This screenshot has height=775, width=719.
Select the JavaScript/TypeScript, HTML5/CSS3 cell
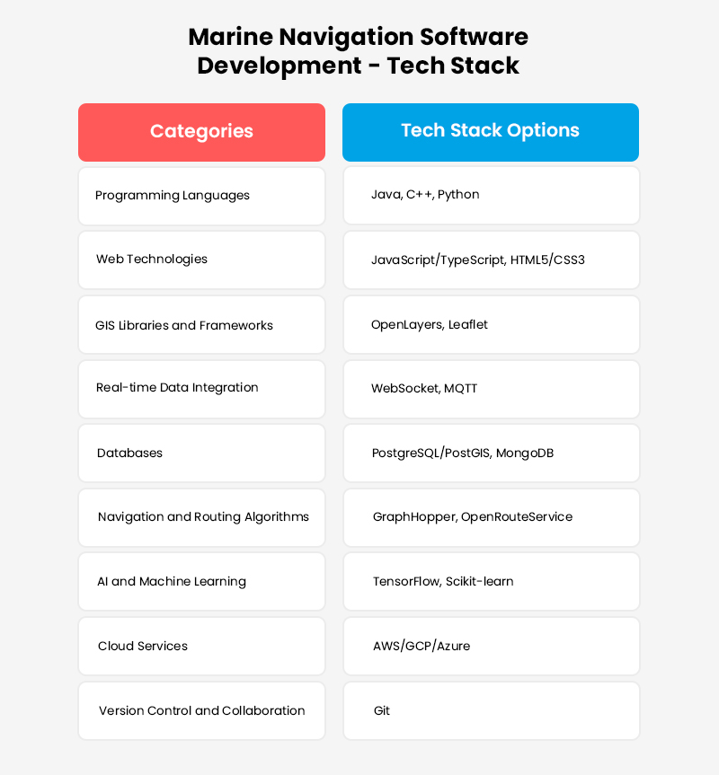[491, 260]
